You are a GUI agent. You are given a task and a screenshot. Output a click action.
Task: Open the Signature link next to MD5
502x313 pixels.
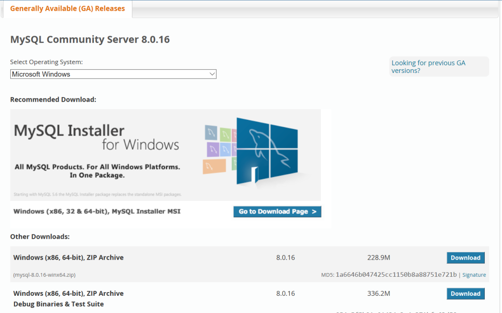(x=474, y=274)
